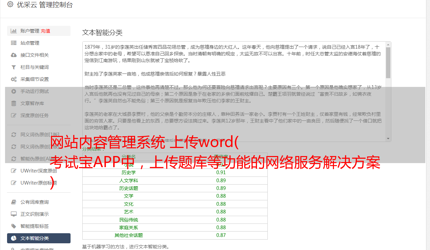This screenshot has width=430, height=250.
Task: Click the 历史学 category cell
Action: pyautogui.click(x=129, y=172)
